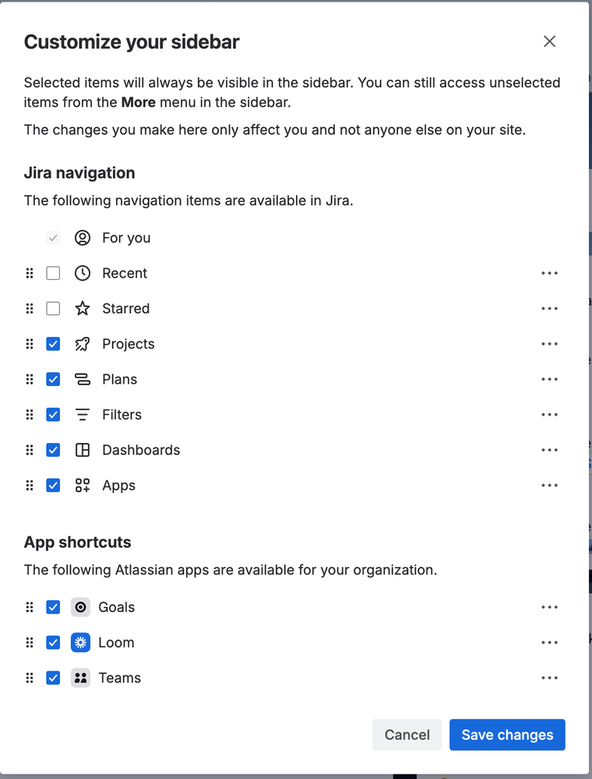Viewport: 592px width, 779px height.
Task: Click the drag handle beside Plans
Action: (30, 379)
